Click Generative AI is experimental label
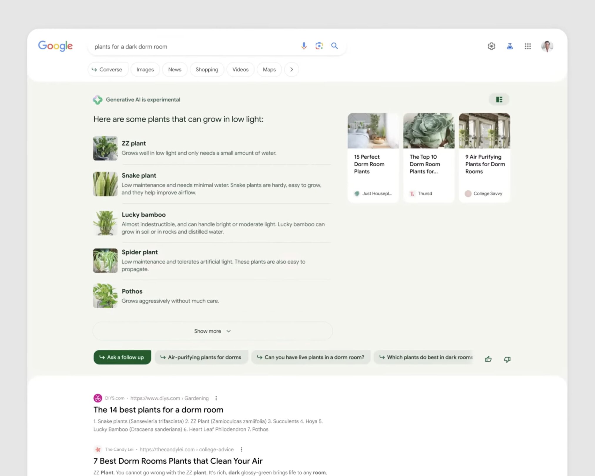The width and height of the screenshot is (595, 476). pos(143,100)
